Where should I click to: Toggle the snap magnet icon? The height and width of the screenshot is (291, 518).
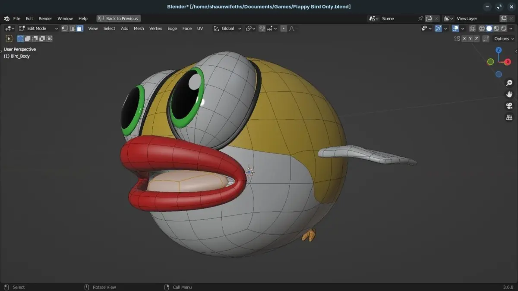click(x=262, y=28)
